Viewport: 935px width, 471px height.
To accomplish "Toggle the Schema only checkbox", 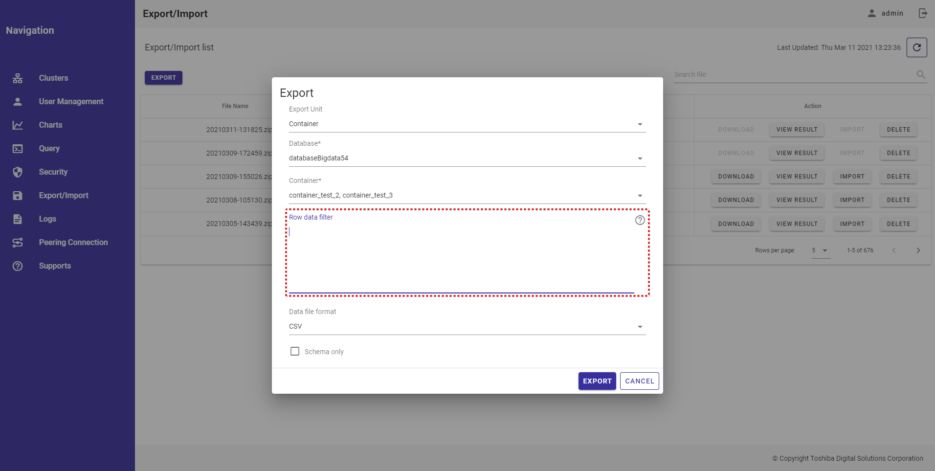I will (295, 351).
